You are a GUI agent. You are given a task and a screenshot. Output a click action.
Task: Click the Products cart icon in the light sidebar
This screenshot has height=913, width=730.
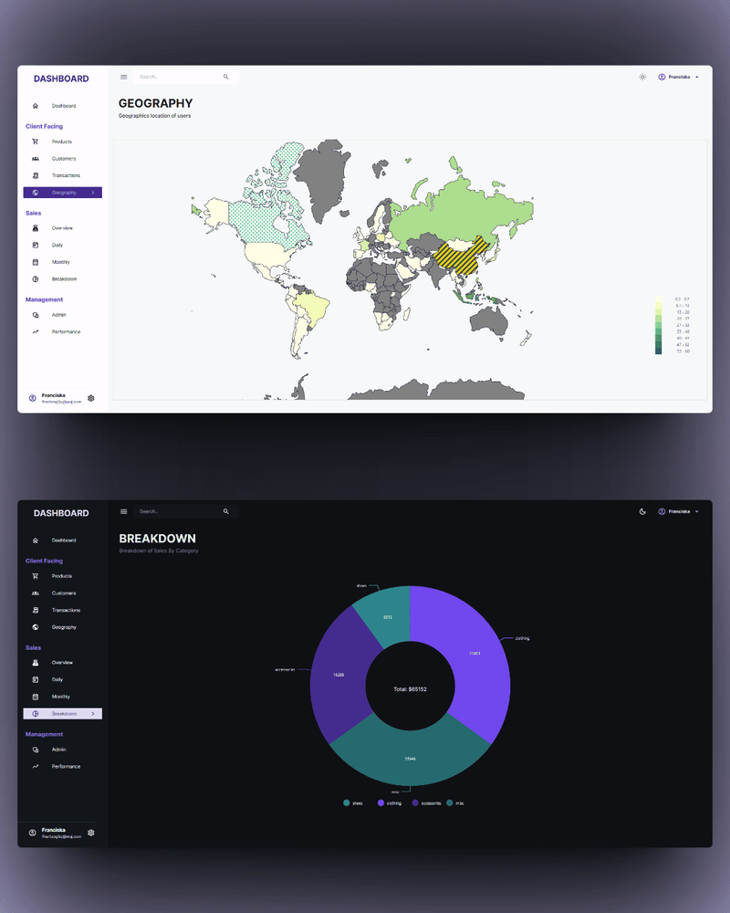coord(35,142)
